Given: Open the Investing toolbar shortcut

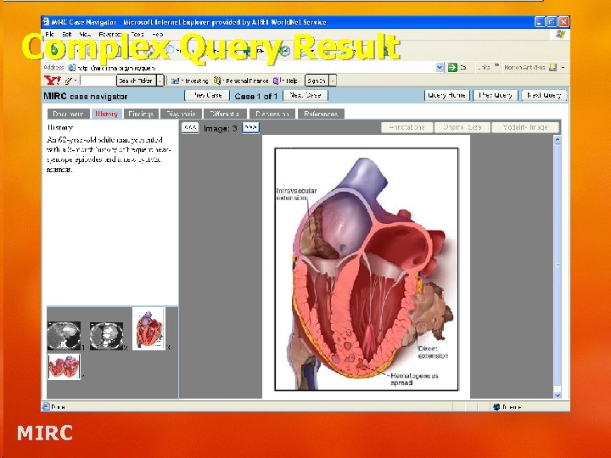Looking at the screenshot, I should (190, 81).
